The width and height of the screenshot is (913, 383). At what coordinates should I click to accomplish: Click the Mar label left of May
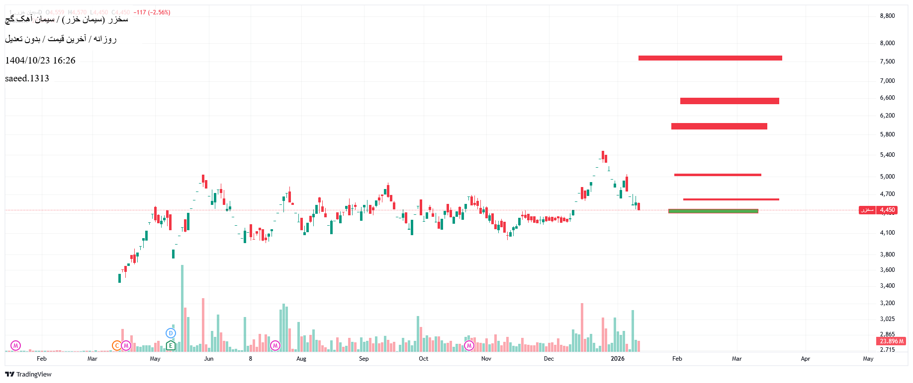click(92, 359)
